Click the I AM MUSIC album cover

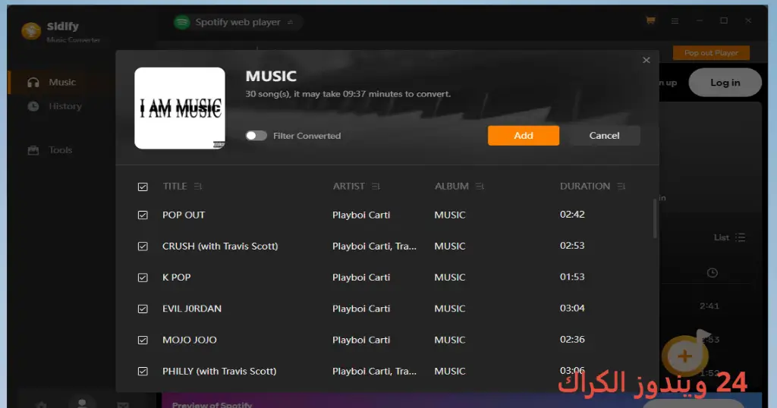click(180, 108)
